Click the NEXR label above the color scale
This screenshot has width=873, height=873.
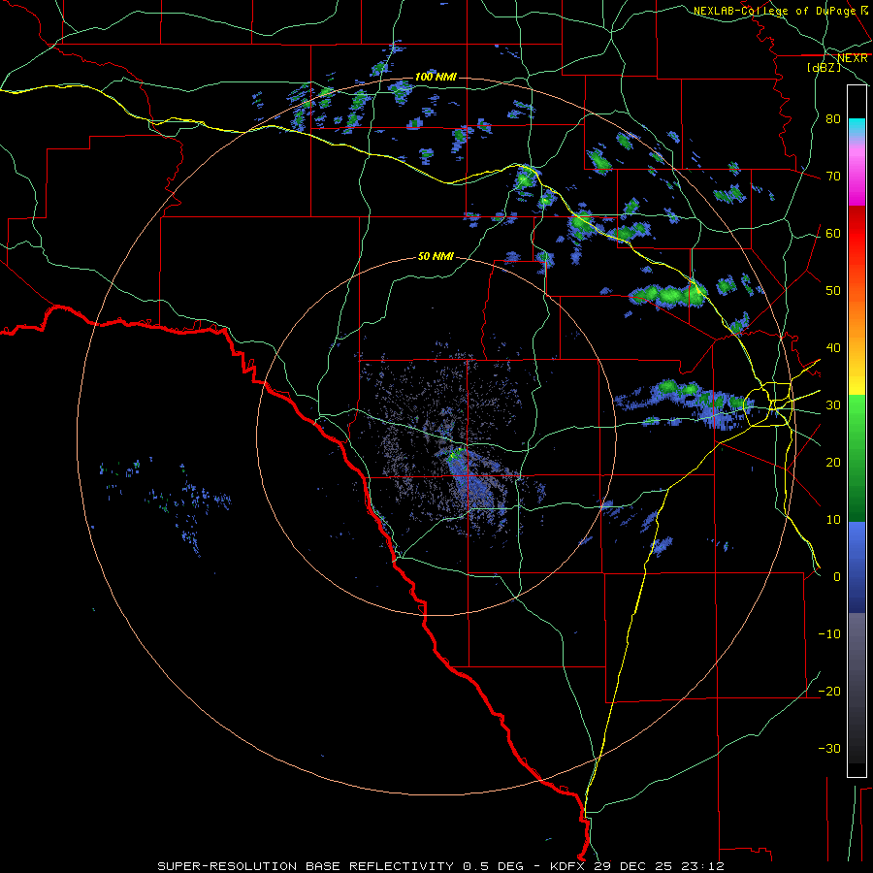pos(853,58)
